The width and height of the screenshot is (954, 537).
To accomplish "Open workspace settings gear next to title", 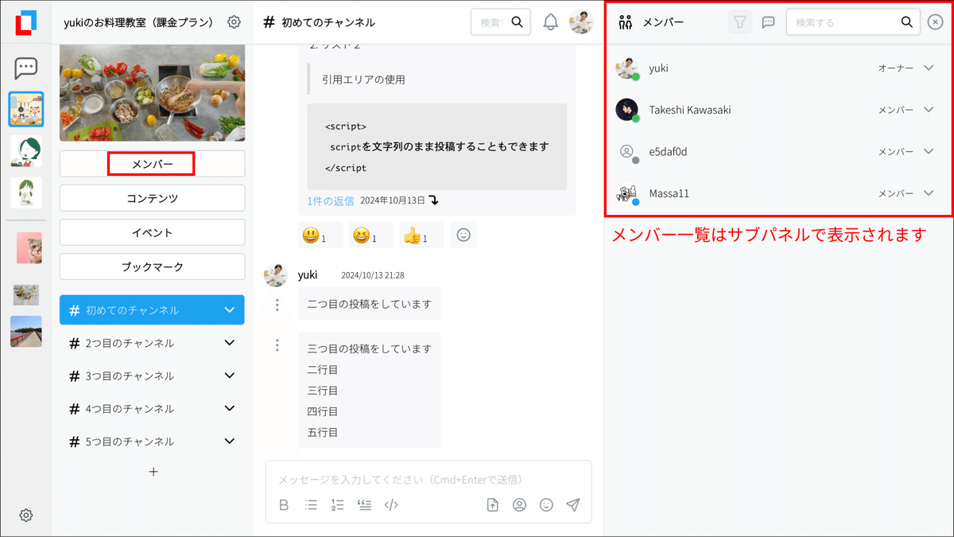I will pos(234,22).
